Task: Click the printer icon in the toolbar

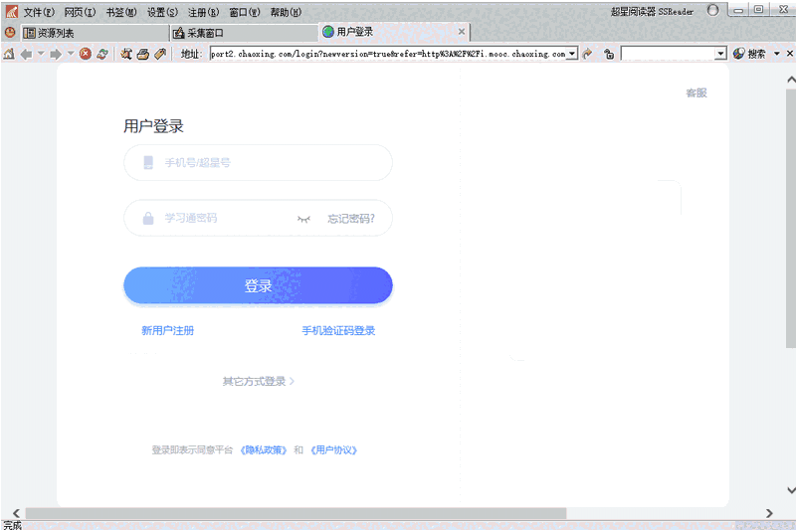Action: coord(142,54)
